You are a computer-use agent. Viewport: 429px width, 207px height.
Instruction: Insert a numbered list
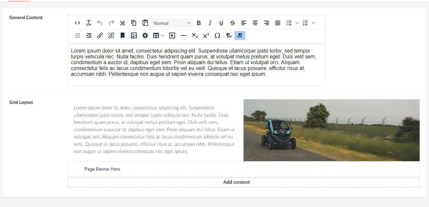(x=305, y=23)
